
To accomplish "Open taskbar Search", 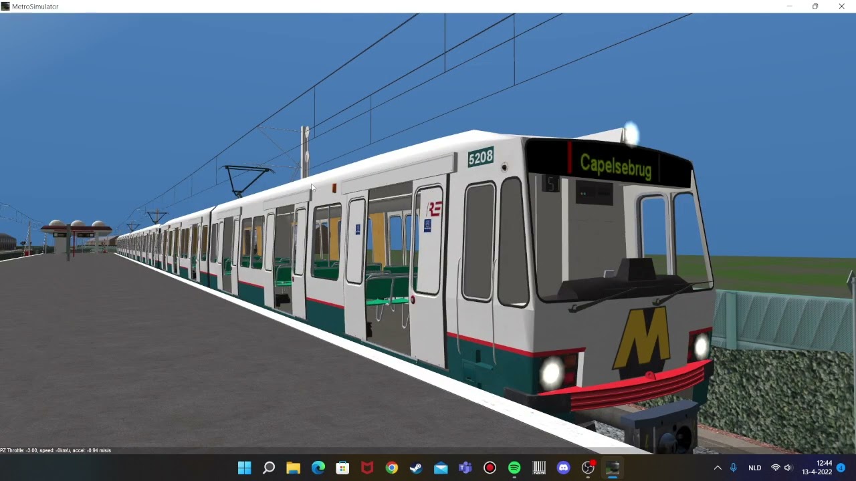I will click(x=269, y=468).
